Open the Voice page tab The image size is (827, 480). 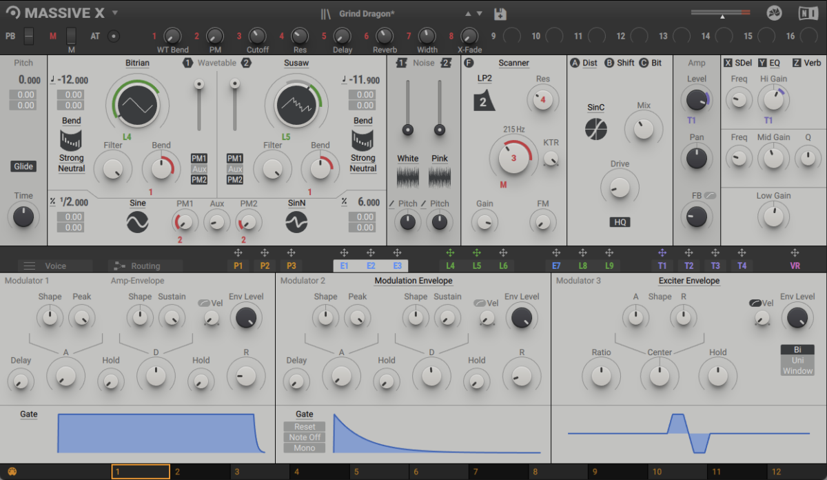(55, 266)
